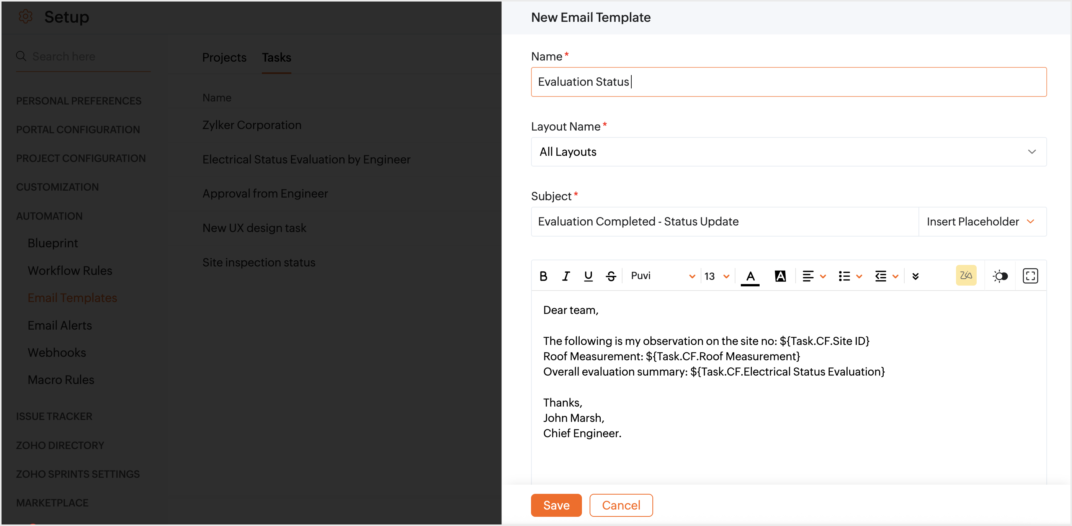Toggle bold formatting in editor toolbar
Screen dimensions: 1072x526
pos(543,276)
